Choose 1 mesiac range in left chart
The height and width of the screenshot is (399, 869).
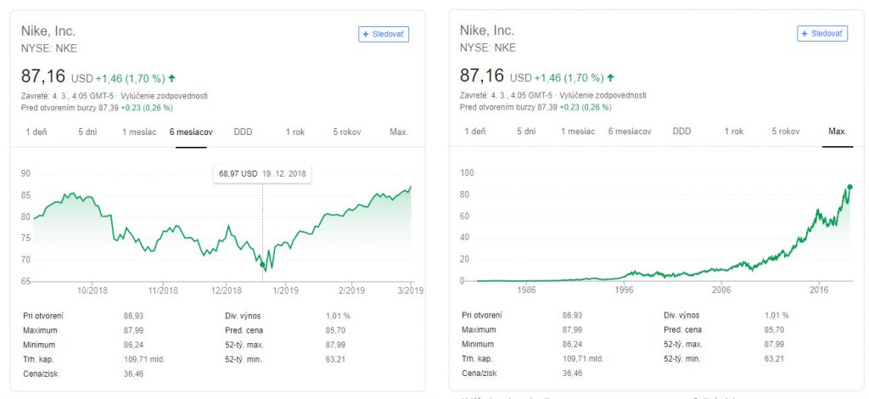pyautogui.click(x=139, y=132)
